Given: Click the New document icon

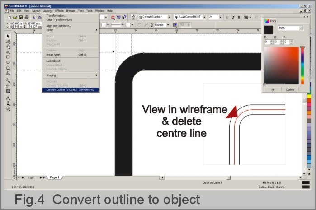Looking at the screenshot, I should (9, 17).
